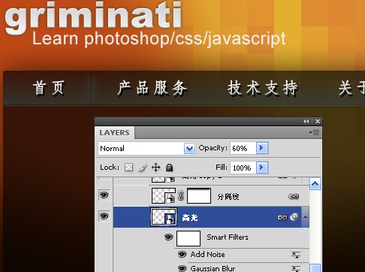Image resolution: width=365 pixels, height=272 pixels.
Task: Open the Layers panel options menu
Action: [314, 132]
